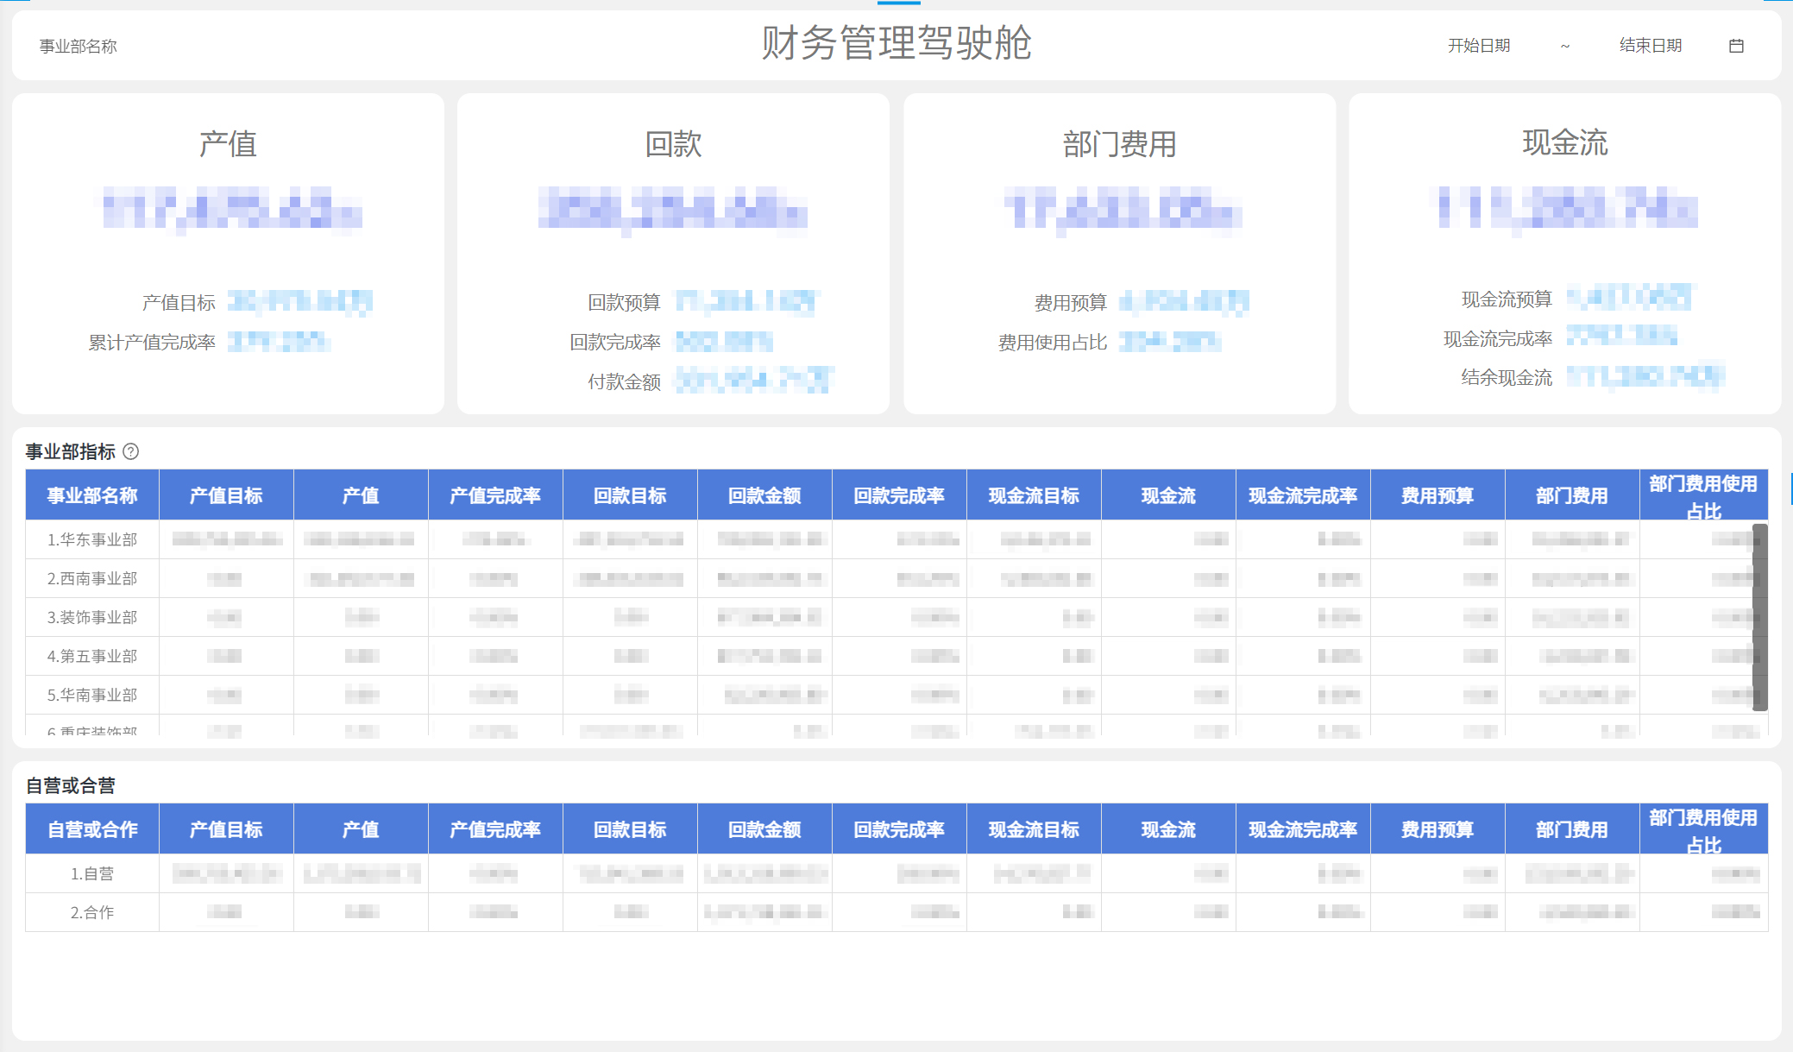Viewport: 1793px width, 1052px height.
Task: Click the 产值完成率 column header
Action: (x=494, y=495)
